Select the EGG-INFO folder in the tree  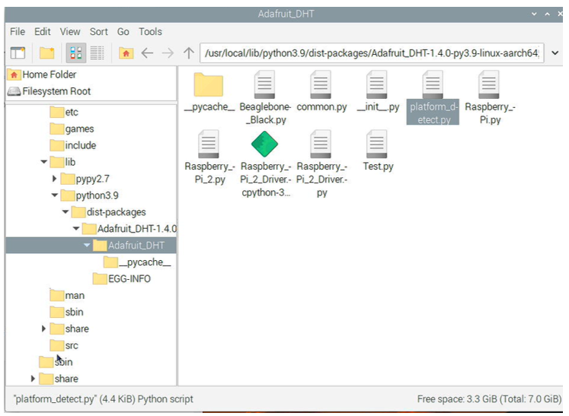[122, 278]
